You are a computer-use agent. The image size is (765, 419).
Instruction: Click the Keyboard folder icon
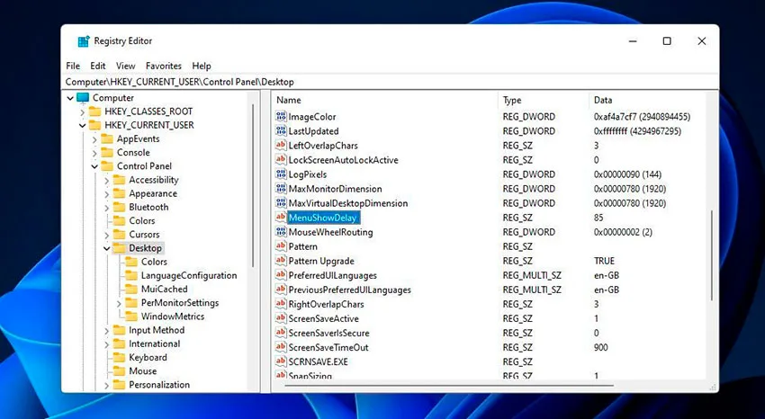point(119,357)
